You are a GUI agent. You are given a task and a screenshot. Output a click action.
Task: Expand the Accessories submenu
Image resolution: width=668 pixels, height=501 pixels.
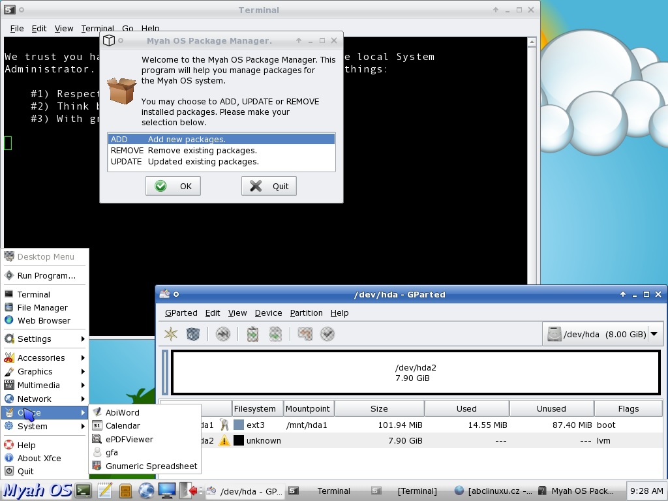coord(45,358)
